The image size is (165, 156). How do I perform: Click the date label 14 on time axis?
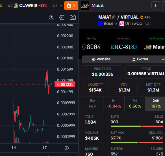14,148
